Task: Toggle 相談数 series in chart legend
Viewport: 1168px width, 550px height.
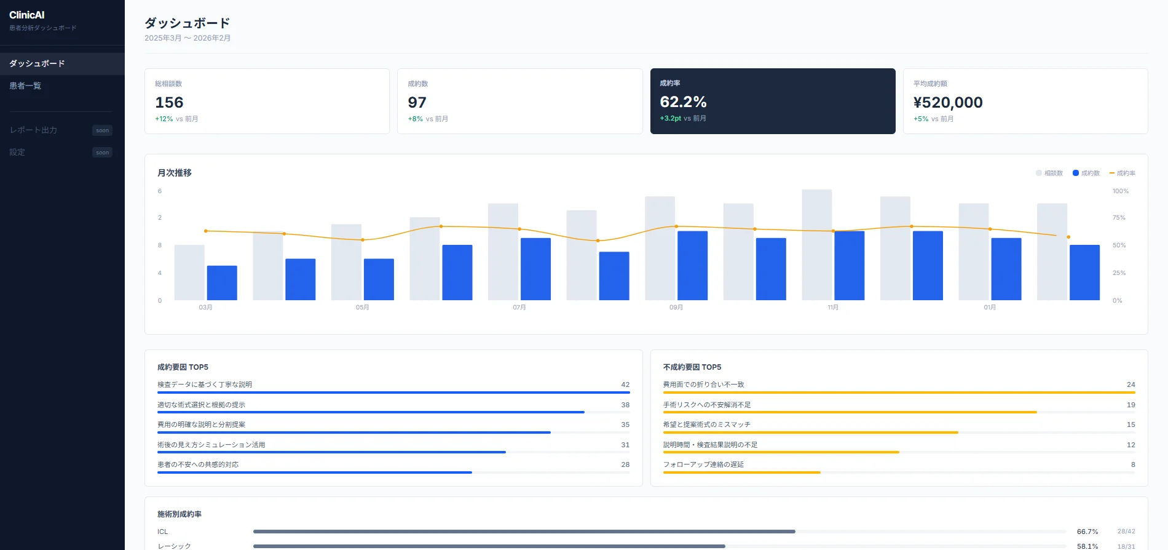Action: (1049, 173)
